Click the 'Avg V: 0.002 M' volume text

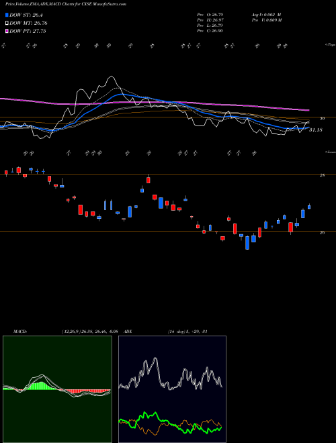[x=266, y=14]
